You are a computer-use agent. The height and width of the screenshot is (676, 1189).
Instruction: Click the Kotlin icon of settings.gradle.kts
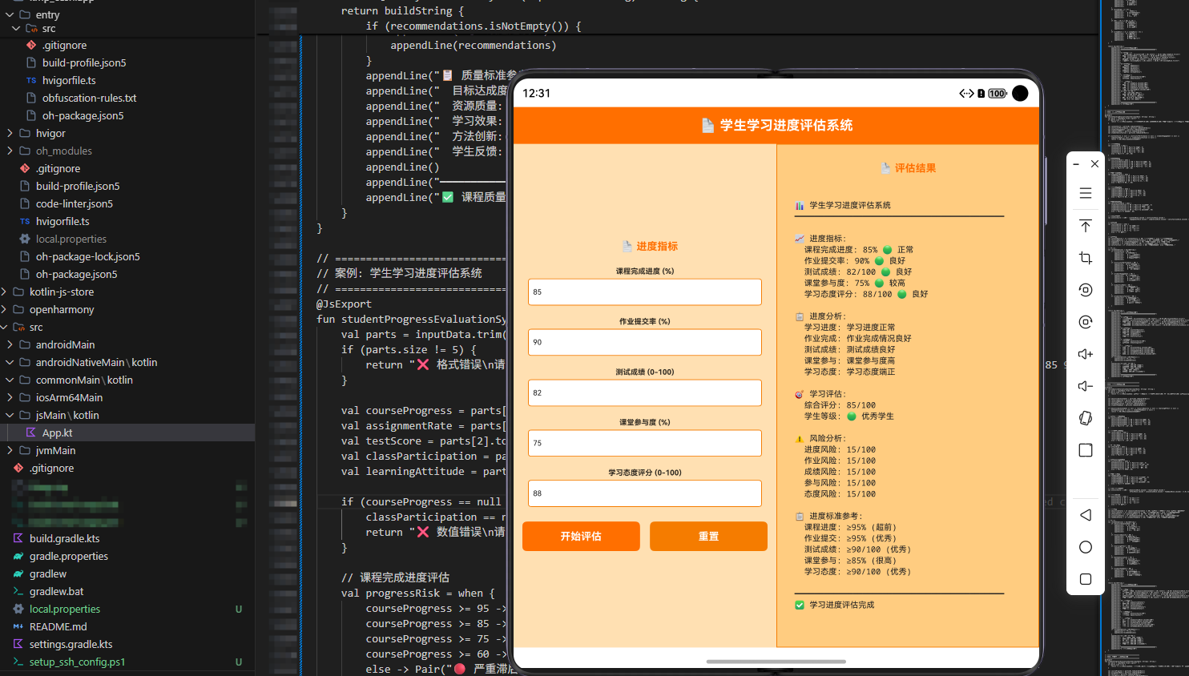pyautogui.click(x=18, y=644)
